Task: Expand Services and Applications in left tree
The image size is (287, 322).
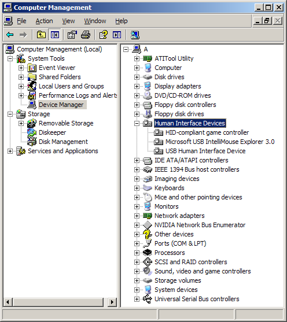Action: click(x=10, y=151)
